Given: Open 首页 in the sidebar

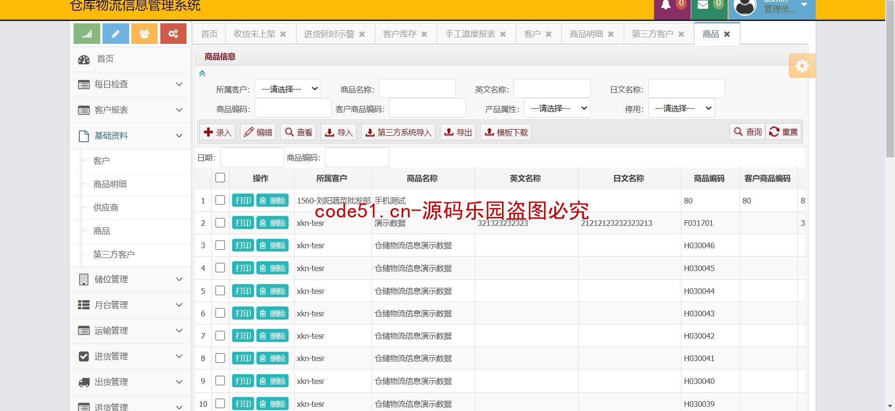Looking at the screenshot, I should click(x=130, y=59).
